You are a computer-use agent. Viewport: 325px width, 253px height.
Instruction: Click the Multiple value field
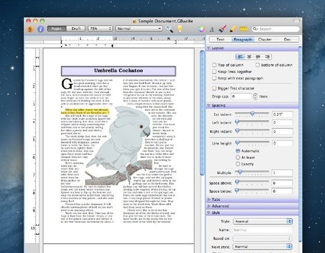[283, 173]
